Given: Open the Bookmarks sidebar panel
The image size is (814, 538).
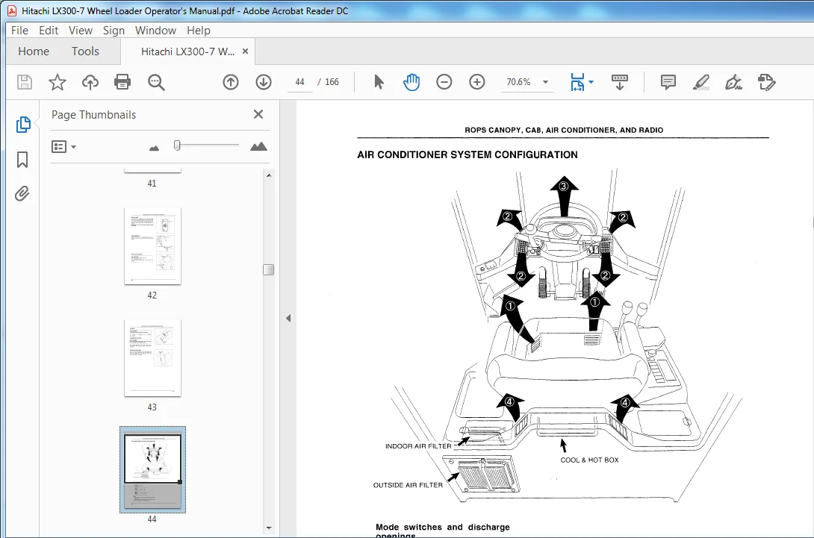Looking at the screenshot, I should 22,159.
